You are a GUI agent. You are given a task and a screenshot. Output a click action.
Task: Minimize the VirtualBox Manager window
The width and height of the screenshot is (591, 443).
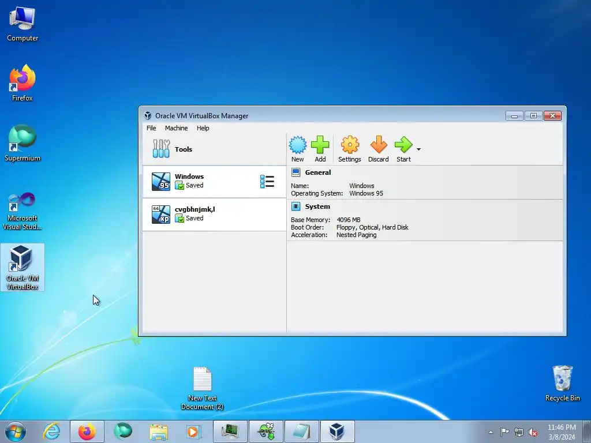[514, 115]
